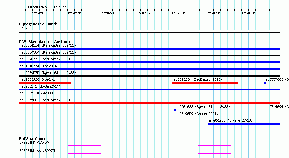Click the long red bar for nsv6355063
This screenshot has width=289, height=158.
coord(149,103)
